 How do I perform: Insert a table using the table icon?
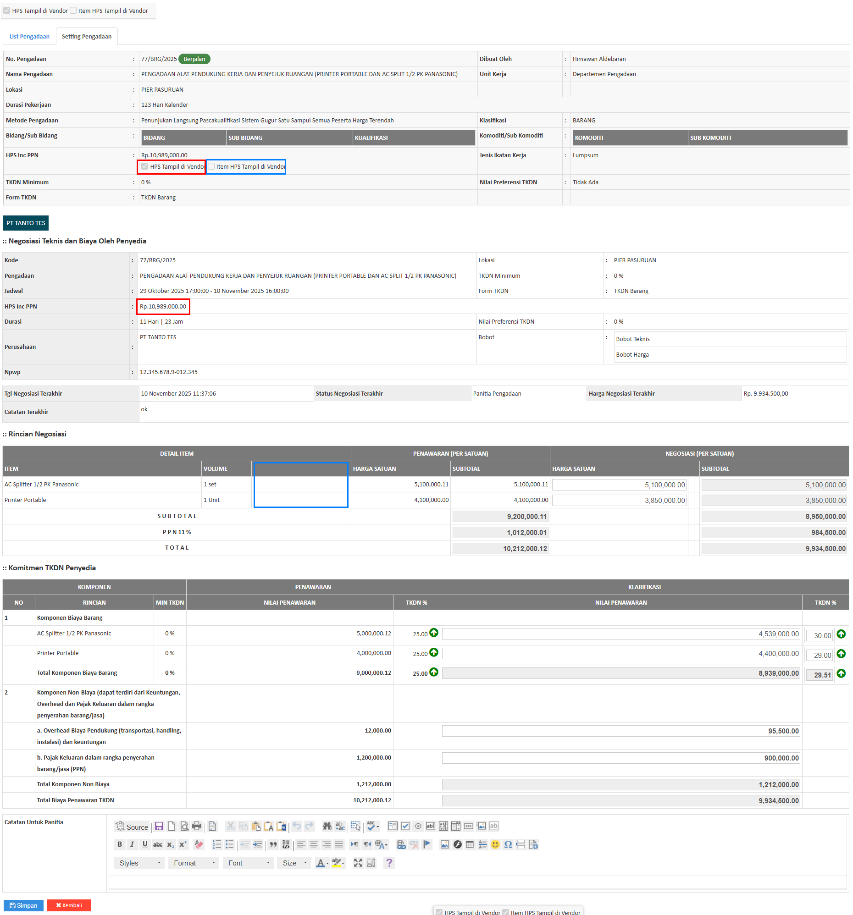click(x=470, y=844)
